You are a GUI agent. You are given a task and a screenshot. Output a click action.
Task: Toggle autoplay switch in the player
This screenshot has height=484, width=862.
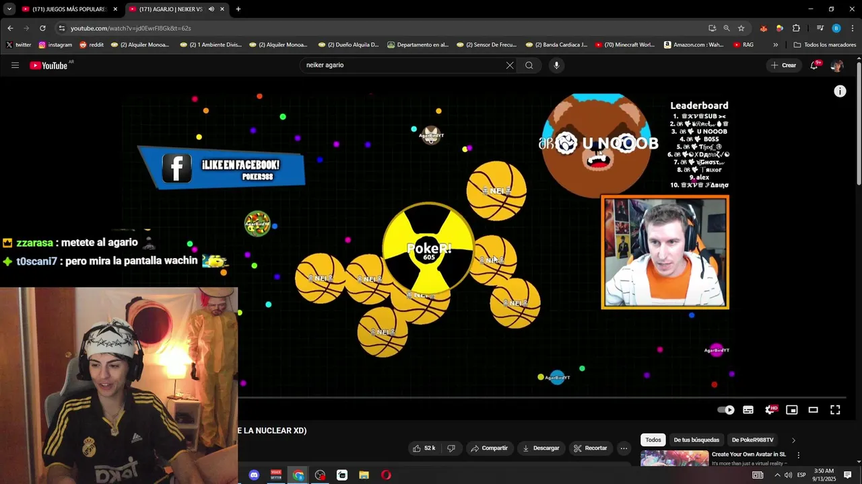pos(726,410)
